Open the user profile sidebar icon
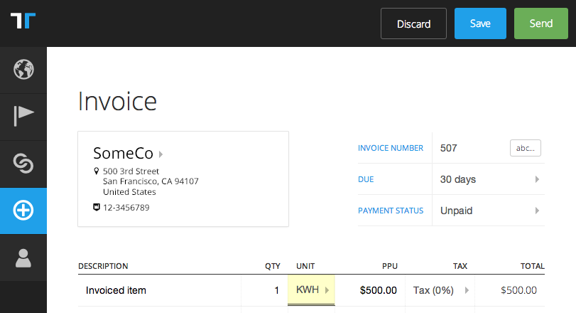 tap(23, 258)
